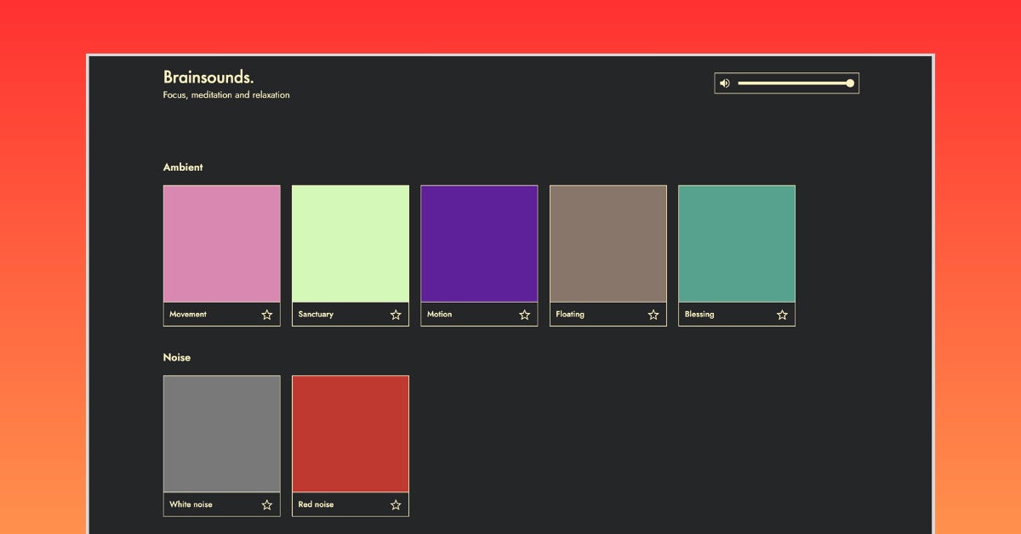
Task: Click the Movement label text
Action: coord(188,315)
